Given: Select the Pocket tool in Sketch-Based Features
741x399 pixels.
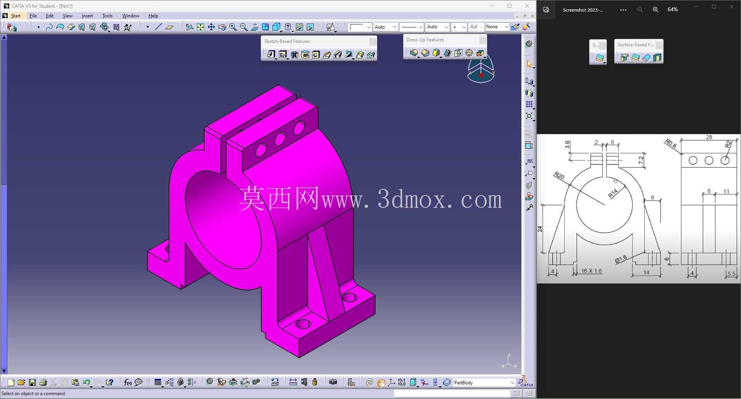Looking at the screenshot, I should coord(283,54).
